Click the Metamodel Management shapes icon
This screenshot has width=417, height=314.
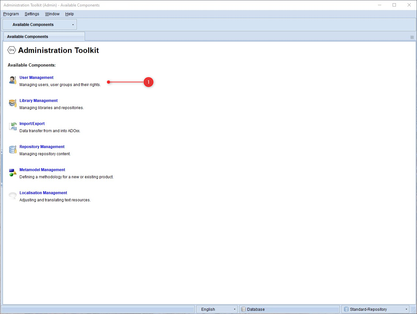pyautogui.click(x=13, y=172)
